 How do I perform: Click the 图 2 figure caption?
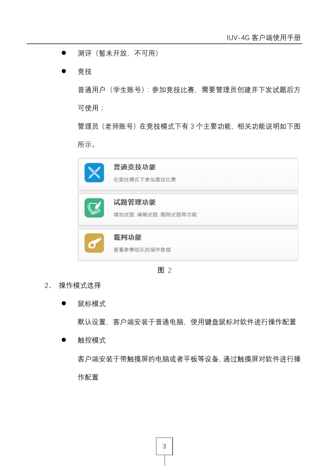click(164, 270)
